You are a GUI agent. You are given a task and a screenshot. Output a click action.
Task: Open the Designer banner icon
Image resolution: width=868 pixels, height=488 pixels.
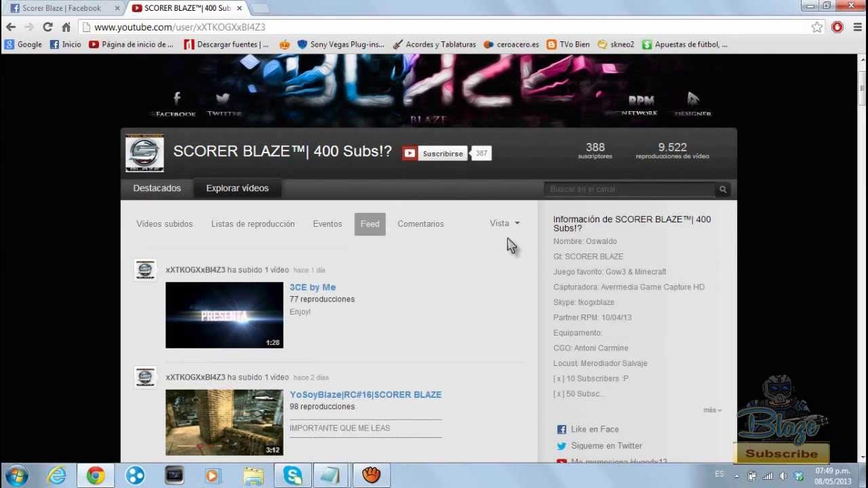(x=692, y=104)
